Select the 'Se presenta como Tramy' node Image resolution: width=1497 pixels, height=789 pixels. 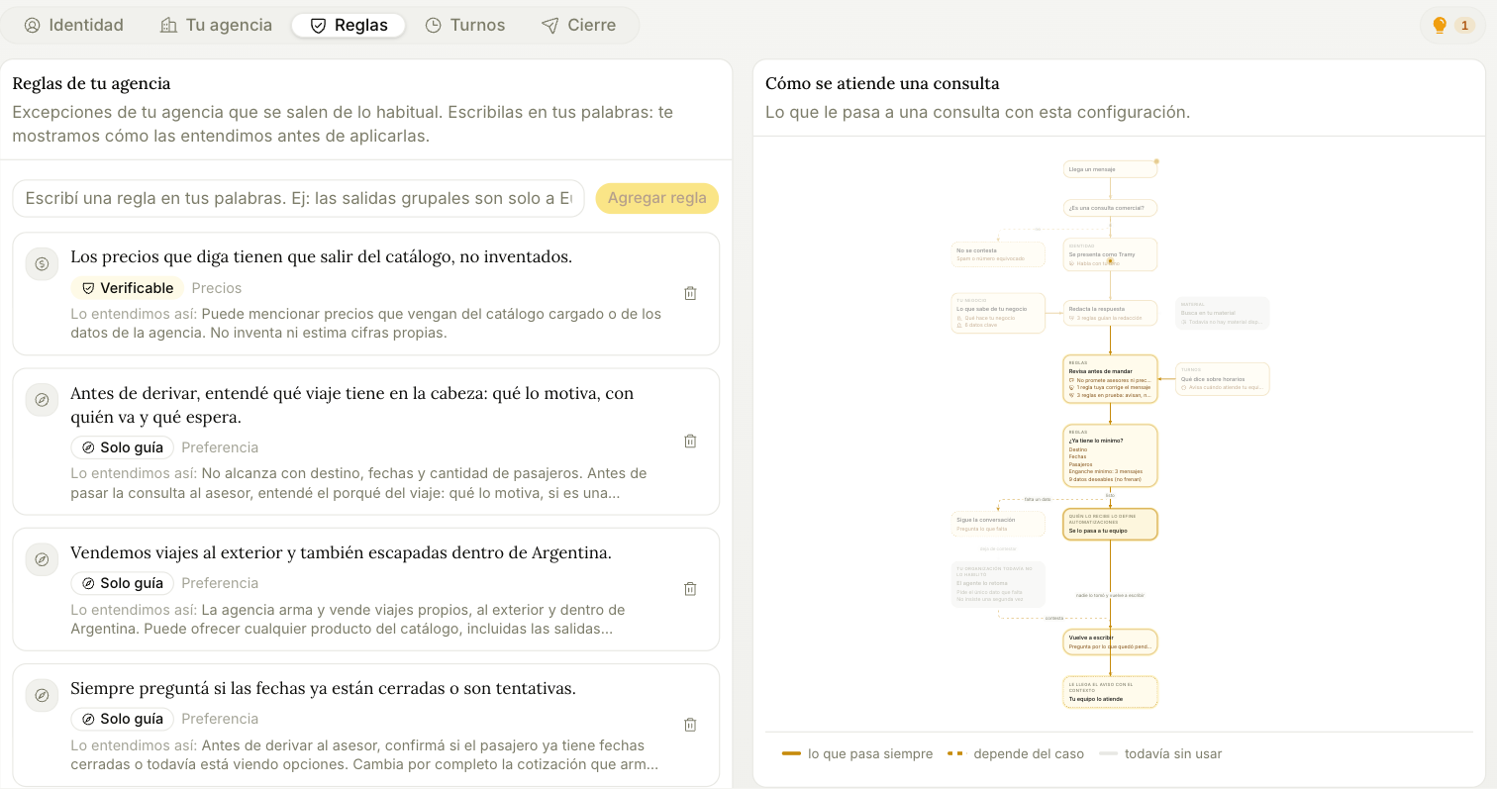click(x=1110, y=254)
